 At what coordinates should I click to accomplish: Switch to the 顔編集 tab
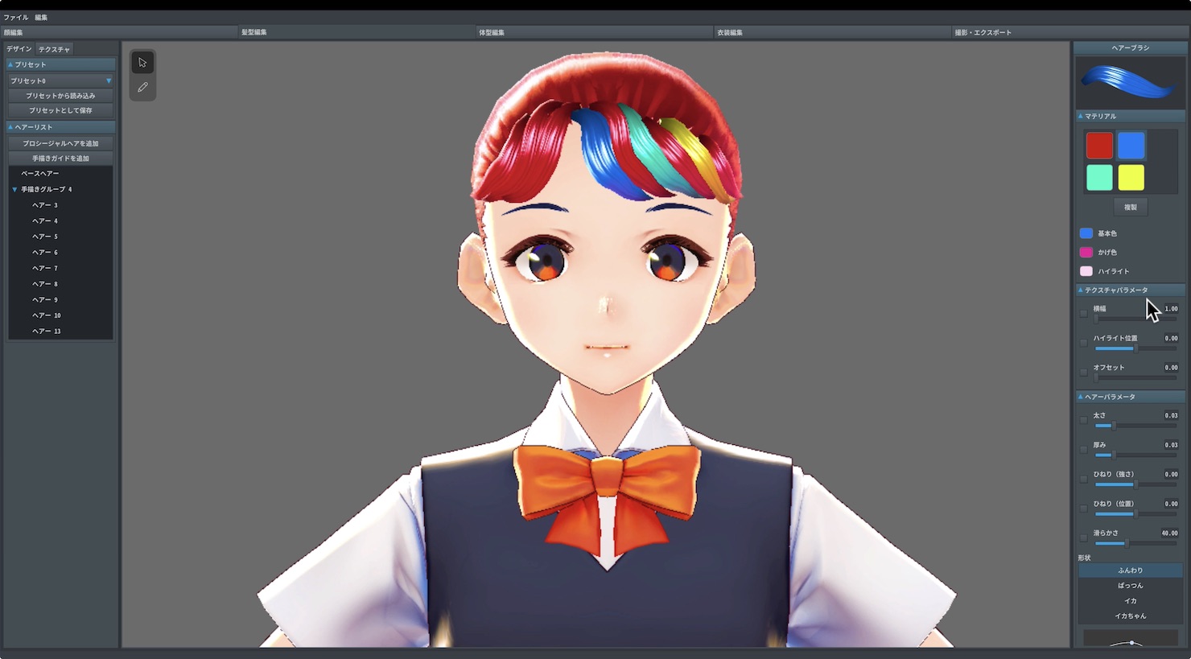(120, 32)
